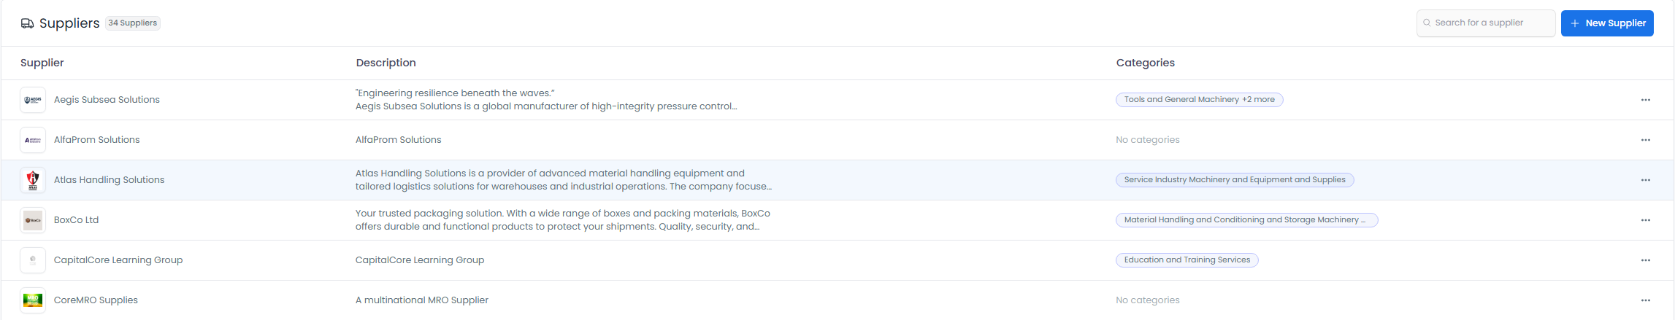Click the Atlas Handling Solutions logo icon
1675x320 pixels.
coord(33,180)
